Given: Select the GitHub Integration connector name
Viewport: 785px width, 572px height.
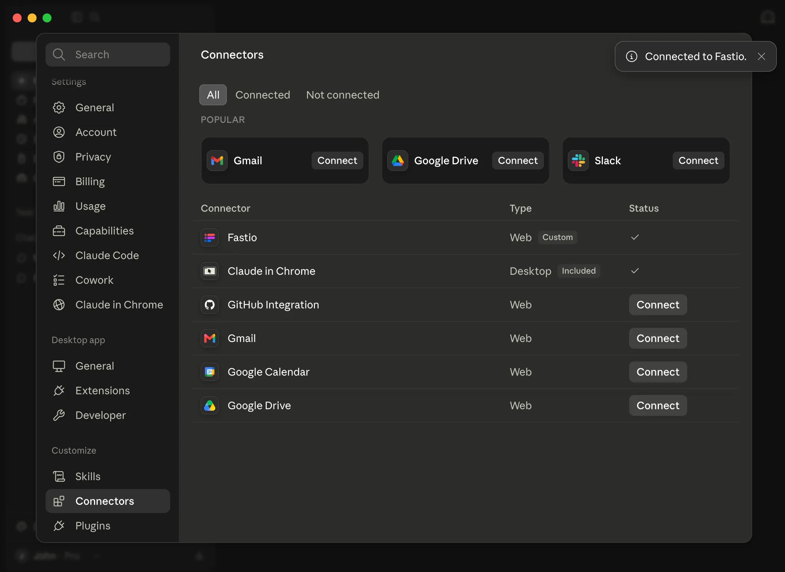Looking at the screenshot, I should (273, 305).
